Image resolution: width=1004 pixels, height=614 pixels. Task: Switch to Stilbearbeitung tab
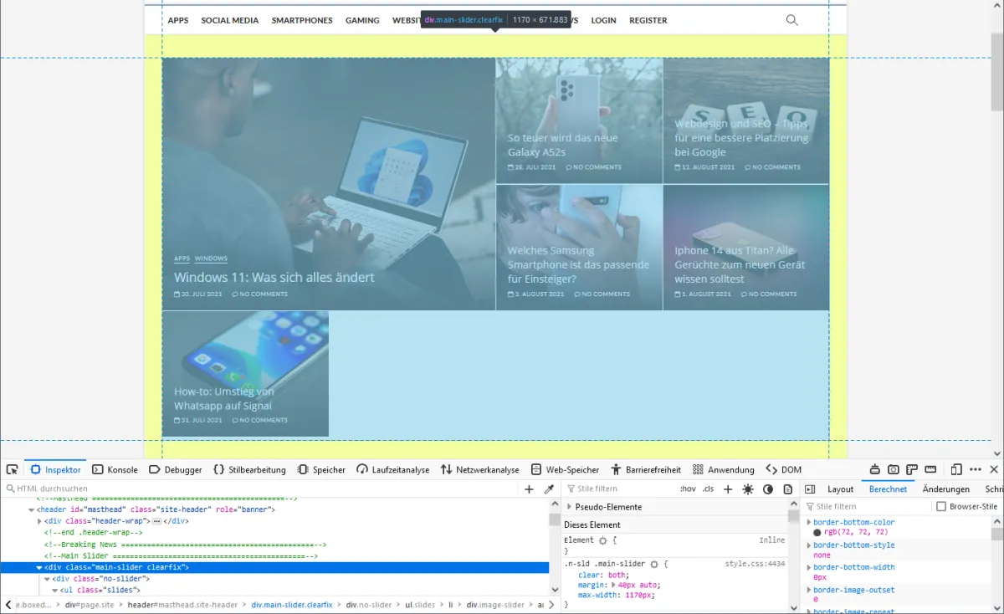coord(249,470)
